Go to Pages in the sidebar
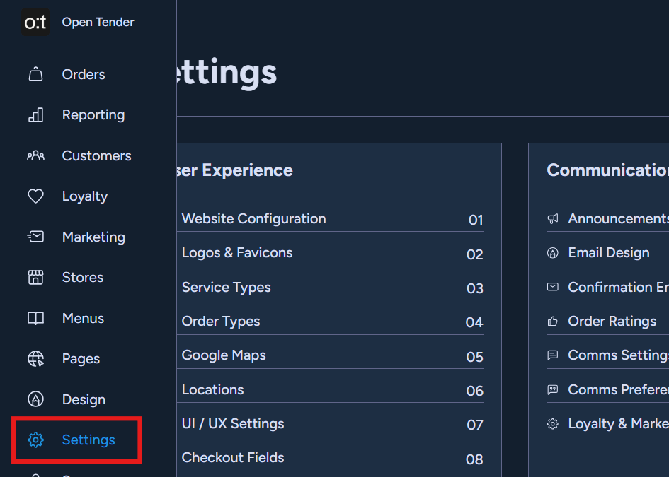 click(x=81, y=359)
